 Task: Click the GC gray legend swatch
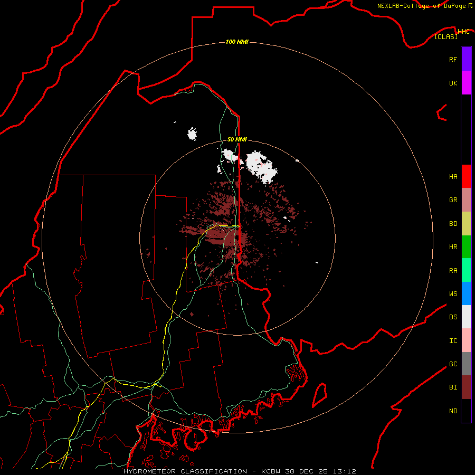click(466, 364)
